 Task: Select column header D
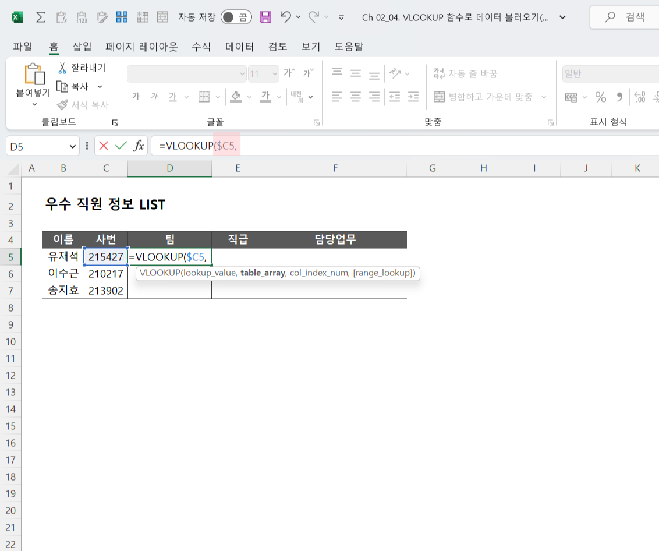170,168
